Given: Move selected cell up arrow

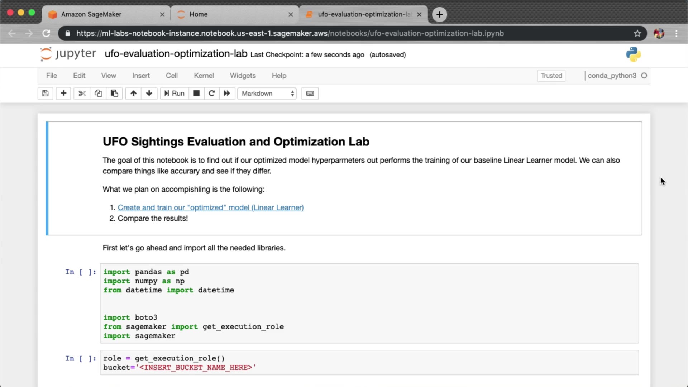Looking at the screenshot, I should pos(133,94).
